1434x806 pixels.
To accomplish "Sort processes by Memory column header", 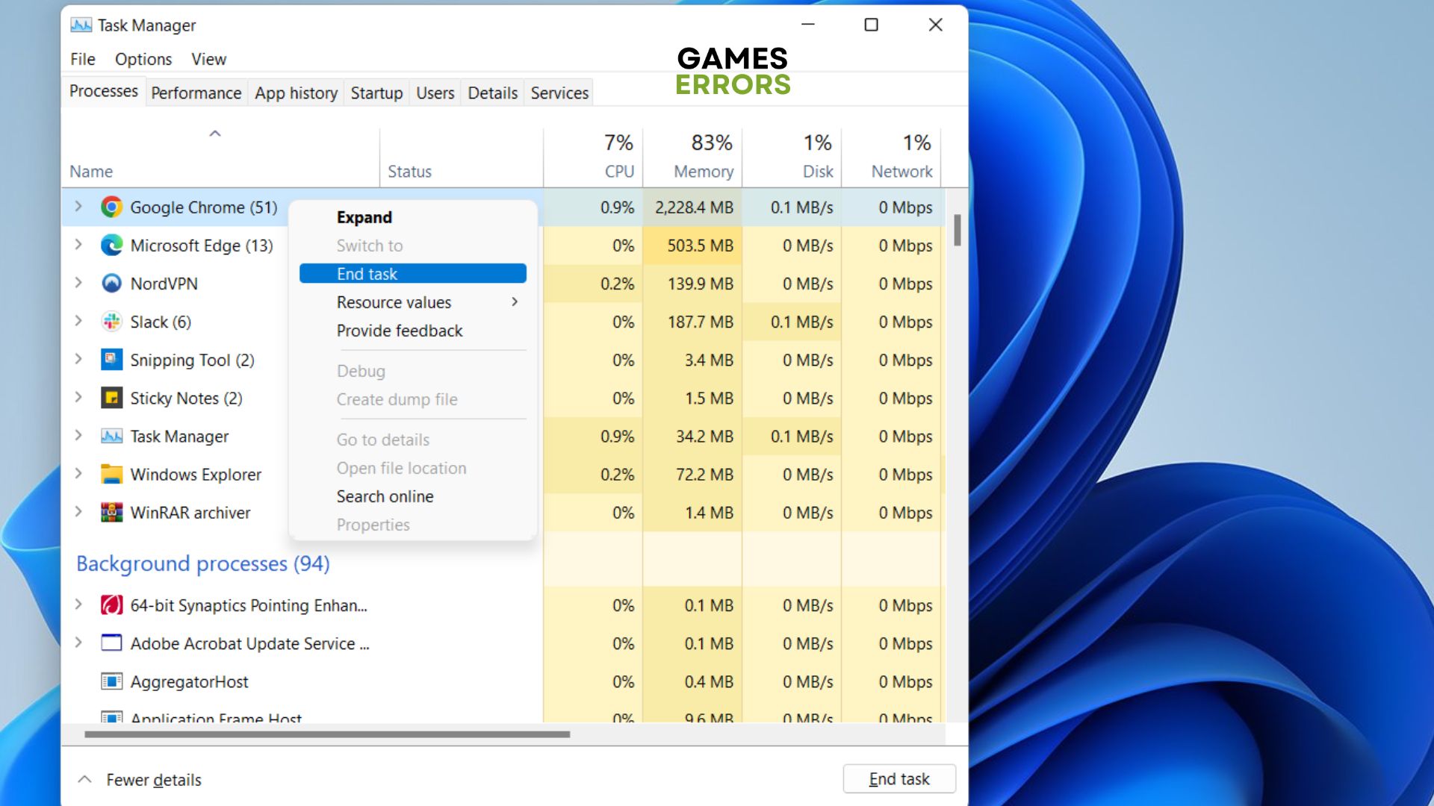I will coord(703,171).
